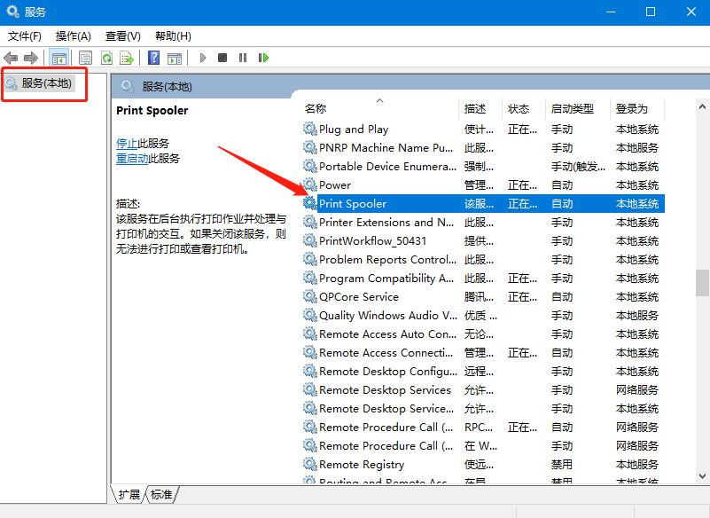Click the Forward navigation arrow
710x518 pixels.
[x=30, y=57]
